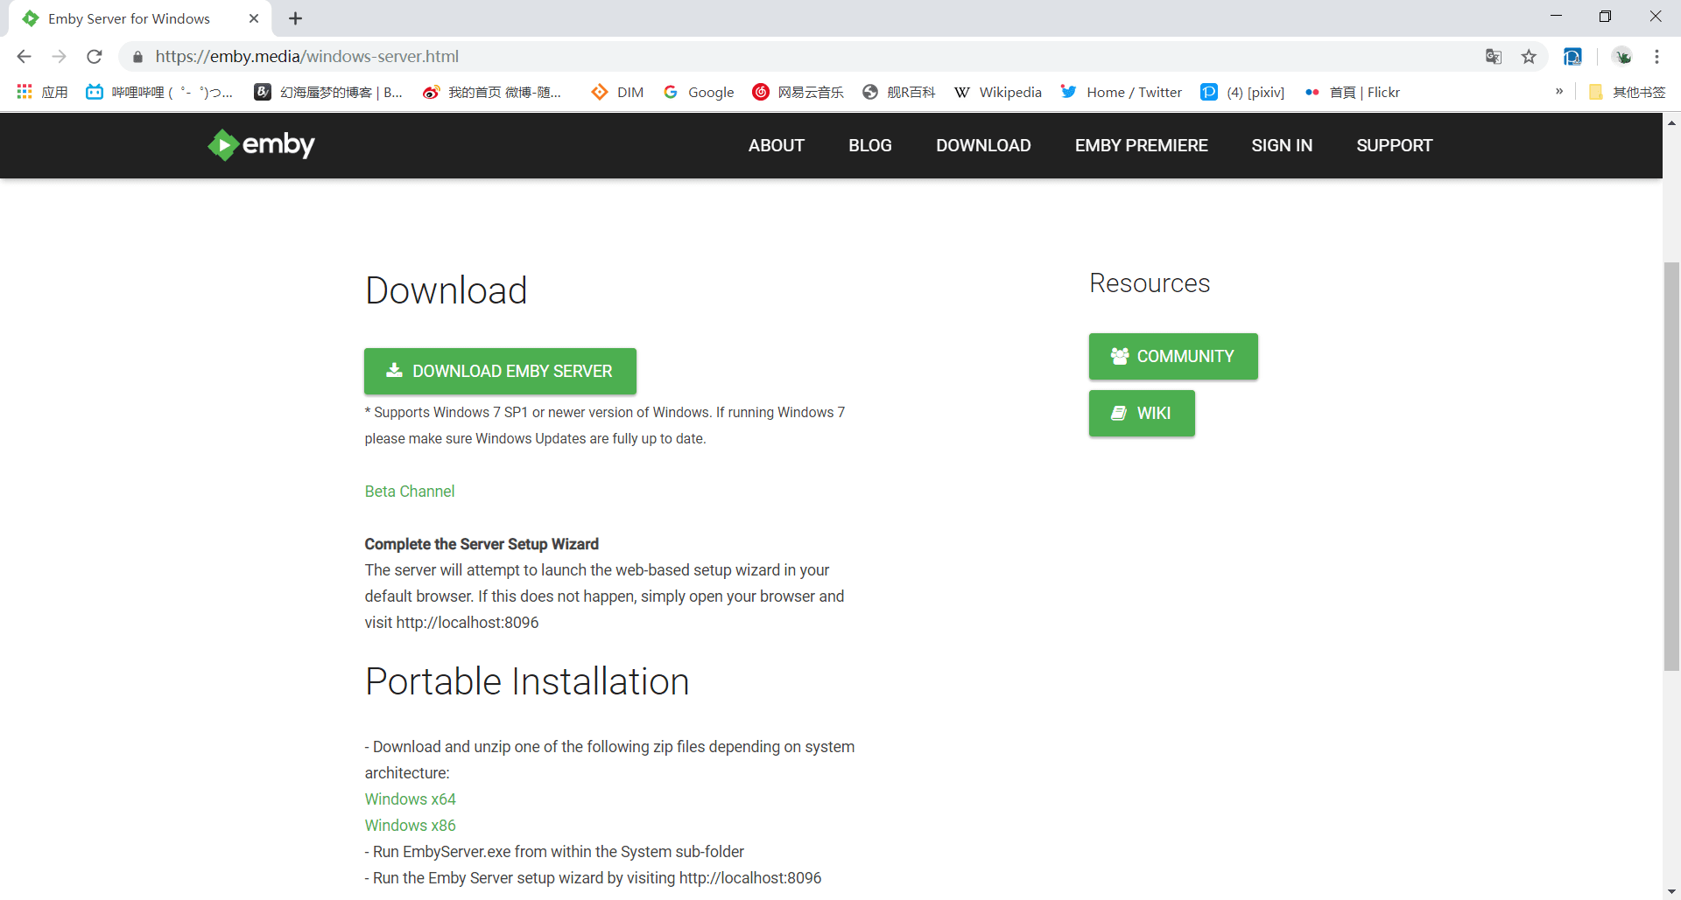1681x900 pixels.
Task: Open the DOWNLOAD menu item
Action: click(x=983, y=146)
